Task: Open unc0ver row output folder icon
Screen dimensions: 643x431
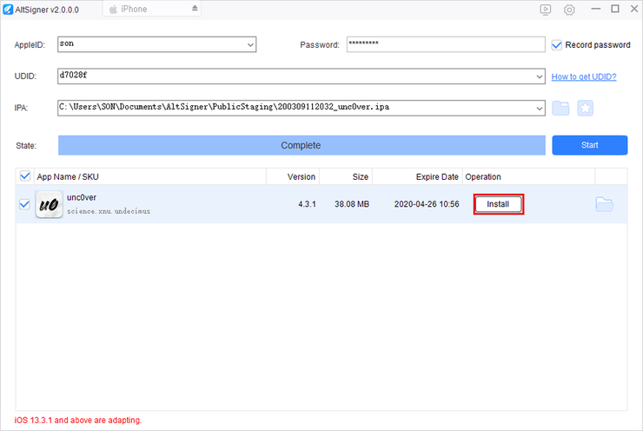Action: click(x=605, y=204)
